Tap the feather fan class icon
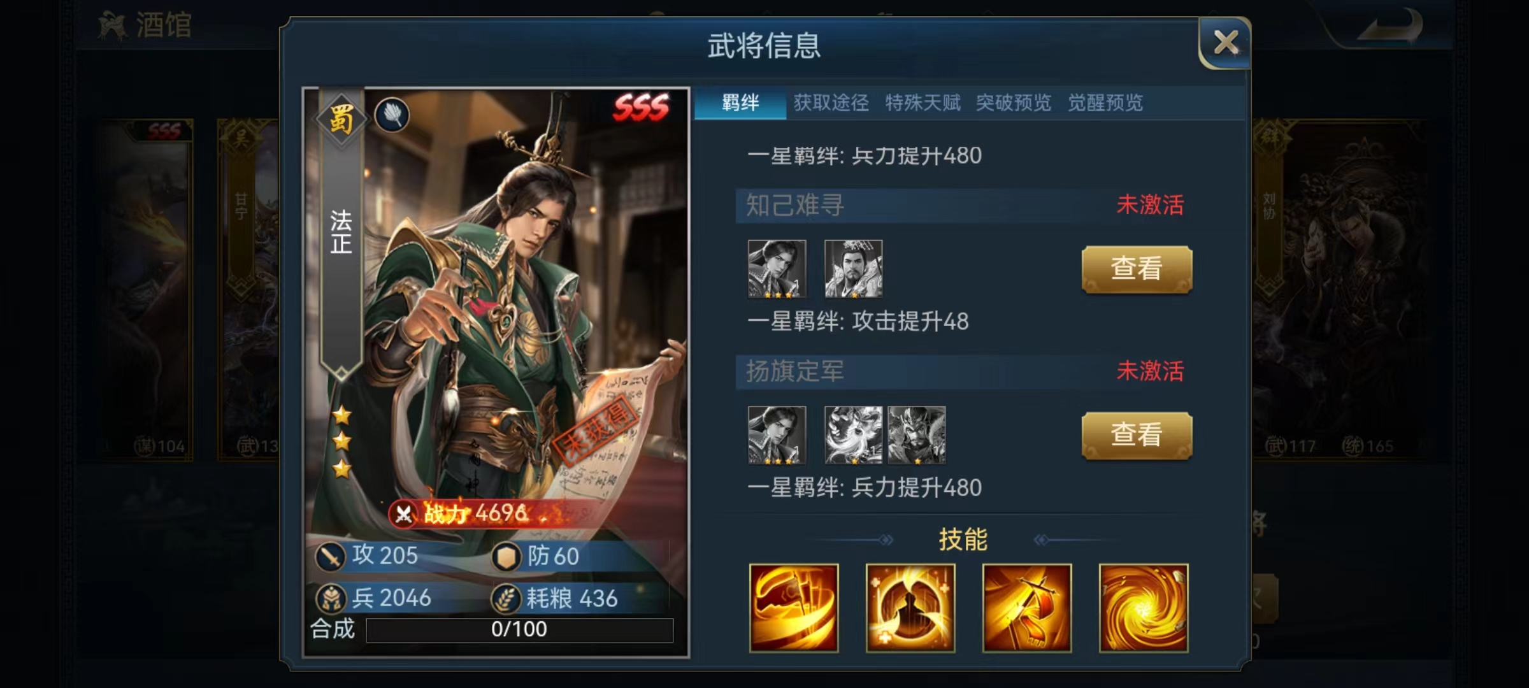1529x688 pixels. [392, 115]
